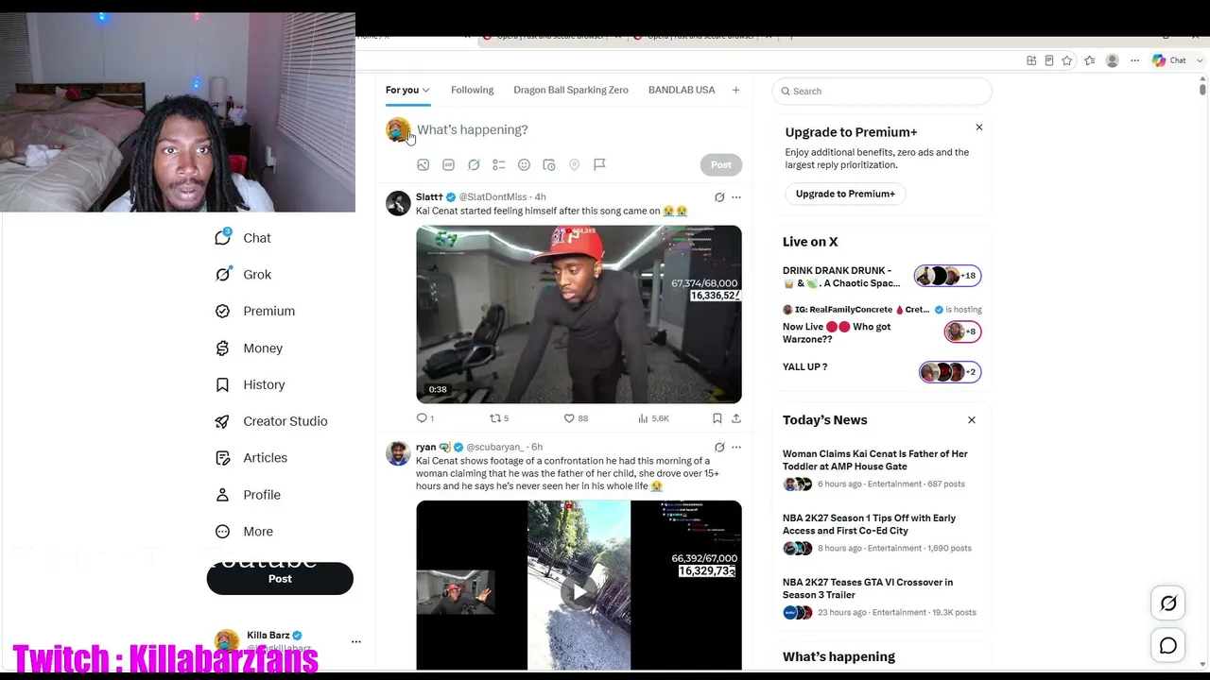Open the emoji picker in composer
The height and width of the screenshot is (680, 1210).
pos(524,164)
